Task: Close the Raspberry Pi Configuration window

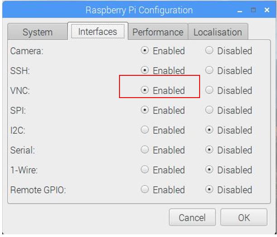Action: coord(267,10)
